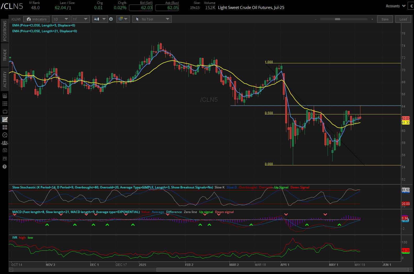This screenshot has height=274, width=414.
Task: Save the chart layout
Action: coord(385,19)
